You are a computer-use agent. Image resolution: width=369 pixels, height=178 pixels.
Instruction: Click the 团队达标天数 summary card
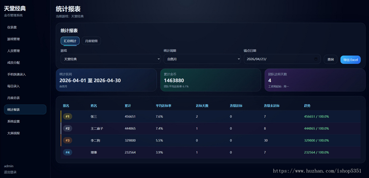click(x=315, y=80)
